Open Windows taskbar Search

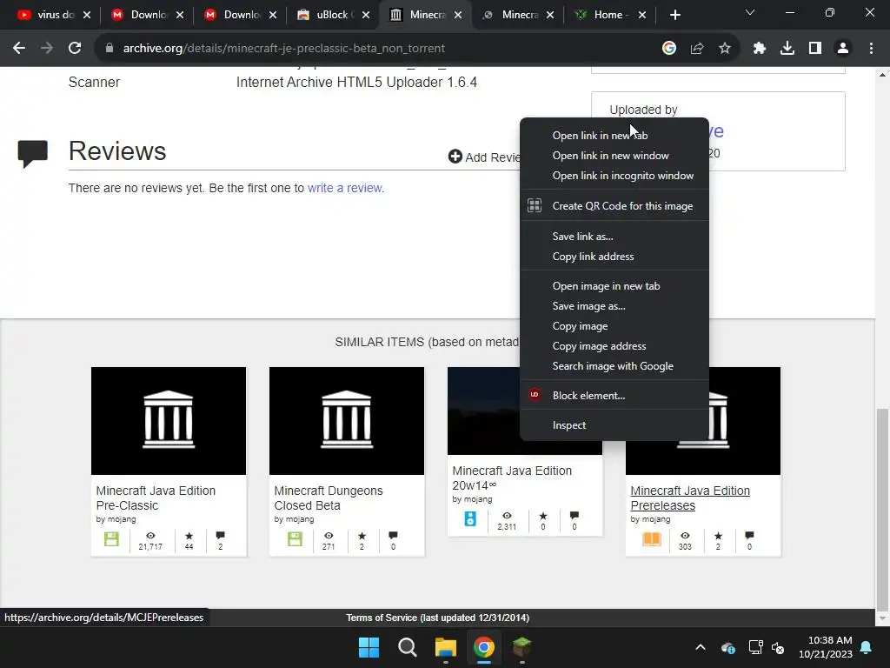tap(407, 647)
